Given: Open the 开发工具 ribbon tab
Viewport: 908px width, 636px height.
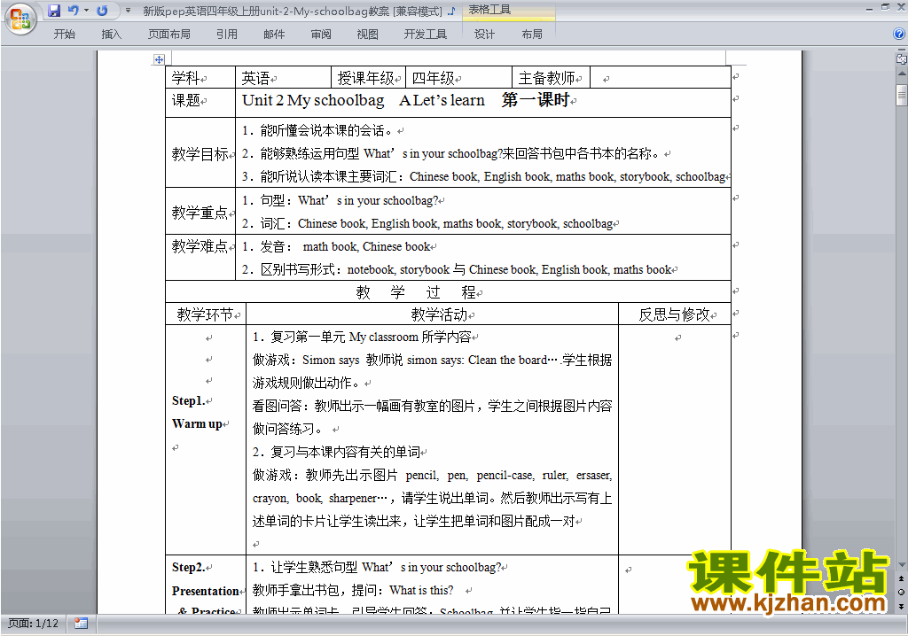Looking at the screenshot, I should (x=425, y=35).
